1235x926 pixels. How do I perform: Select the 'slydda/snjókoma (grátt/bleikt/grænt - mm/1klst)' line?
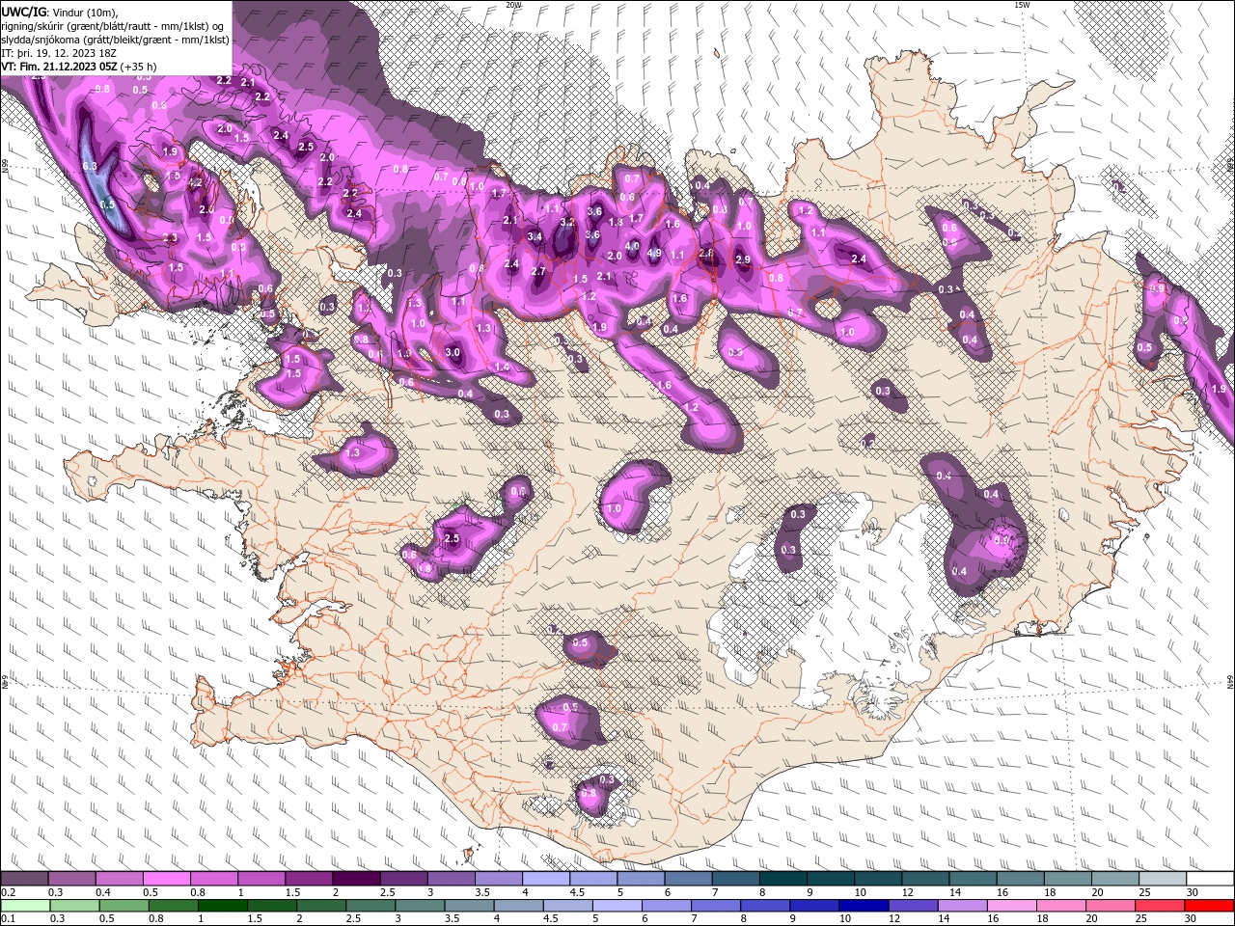click(115, 40)
